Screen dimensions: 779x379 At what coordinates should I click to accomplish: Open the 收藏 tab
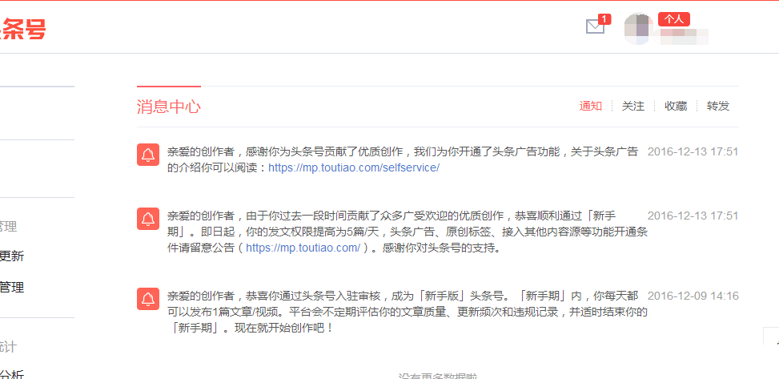coord(676,106)
